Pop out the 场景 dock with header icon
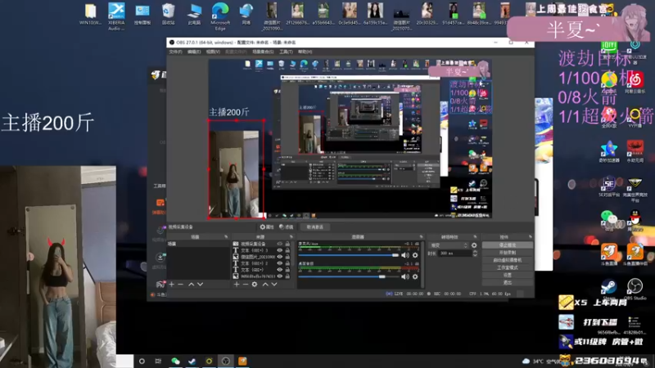Image resolution: width=655 pixels, height=368 pixels. 226,237
